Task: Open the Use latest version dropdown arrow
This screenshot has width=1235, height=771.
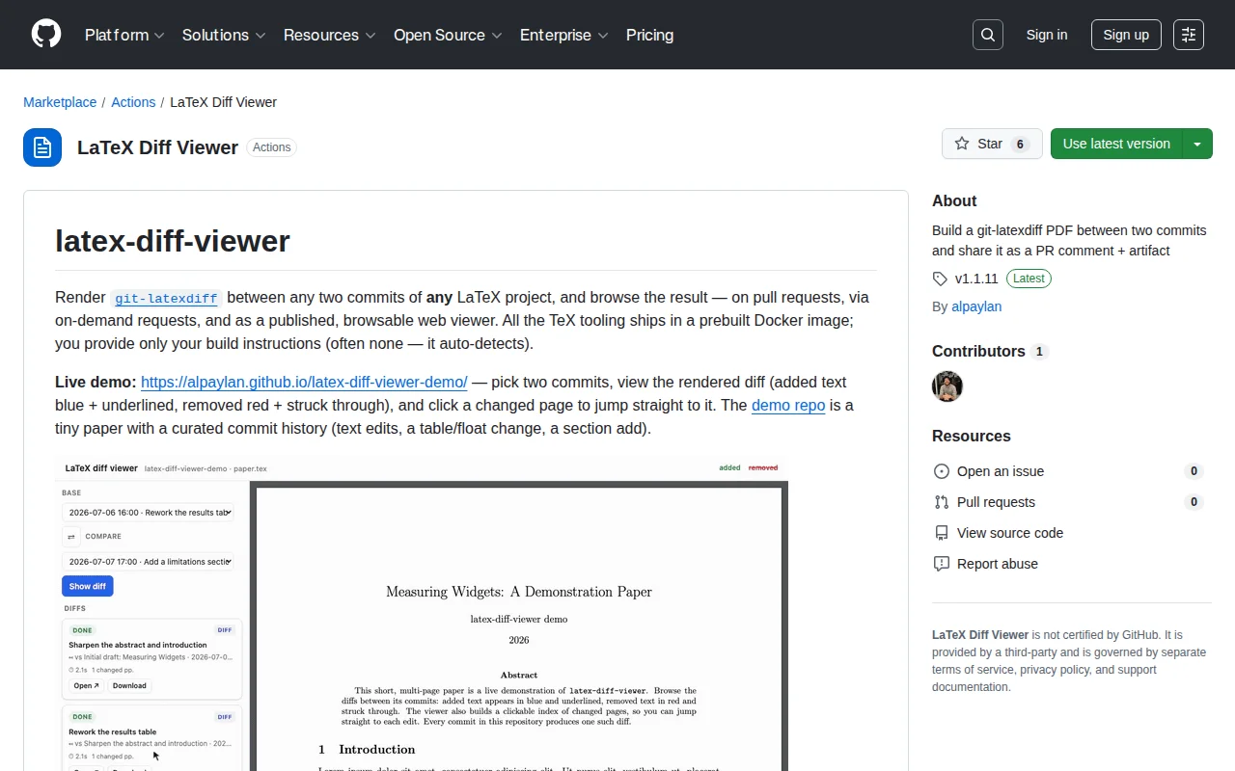Action: pyautogui.click(x=1197, y=144)
